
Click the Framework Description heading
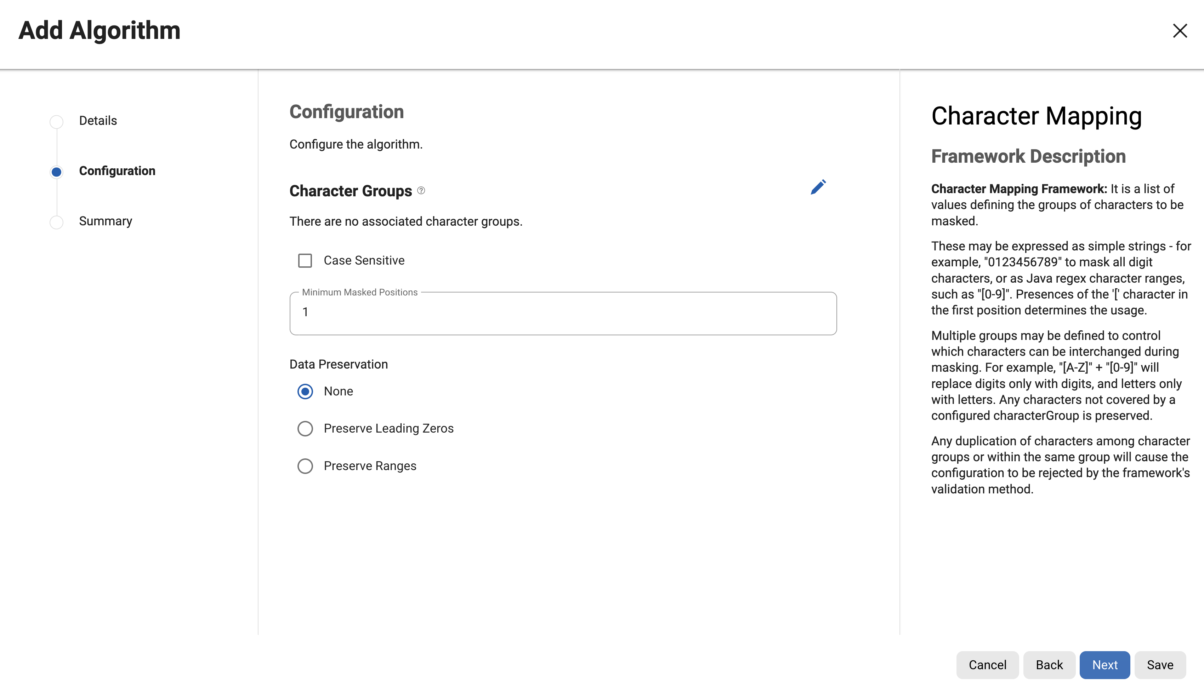(1028, 156)
